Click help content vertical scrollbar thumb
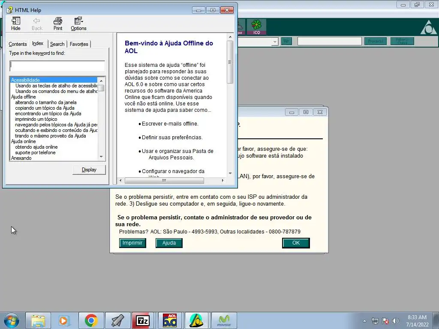Screen dimensions: 439x329 pos(230,62)
